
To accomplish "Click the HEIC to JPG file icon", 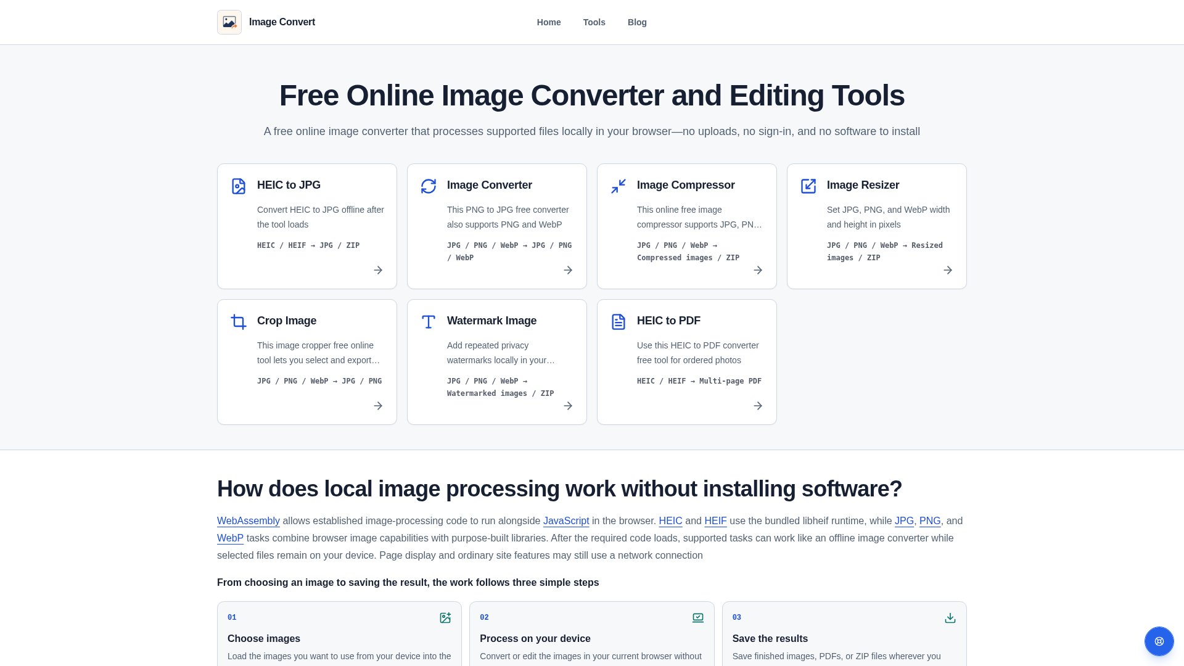I will 239,186.
